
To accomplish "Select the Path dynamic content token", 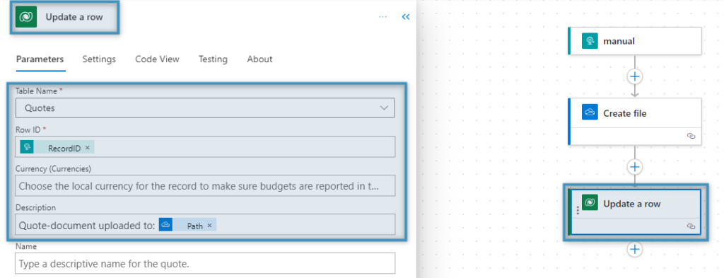I will click(187, 225).
